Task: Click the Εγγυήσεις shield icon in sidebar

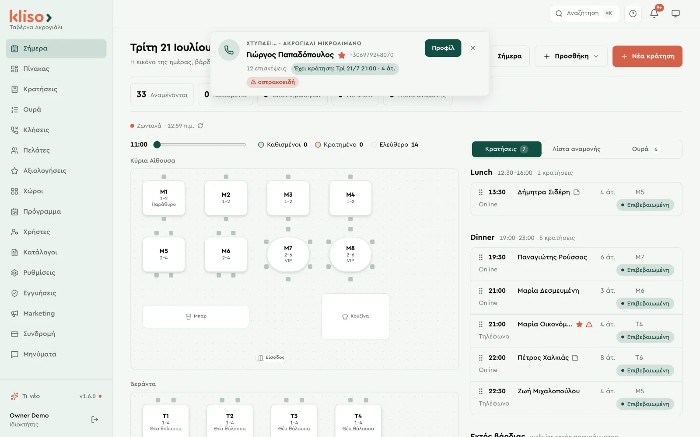Action: 14,293
